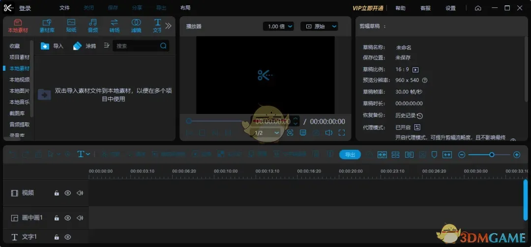
Task: Open the 代理模式 settings icon beside 已开启
Action: tap(417, 127)
